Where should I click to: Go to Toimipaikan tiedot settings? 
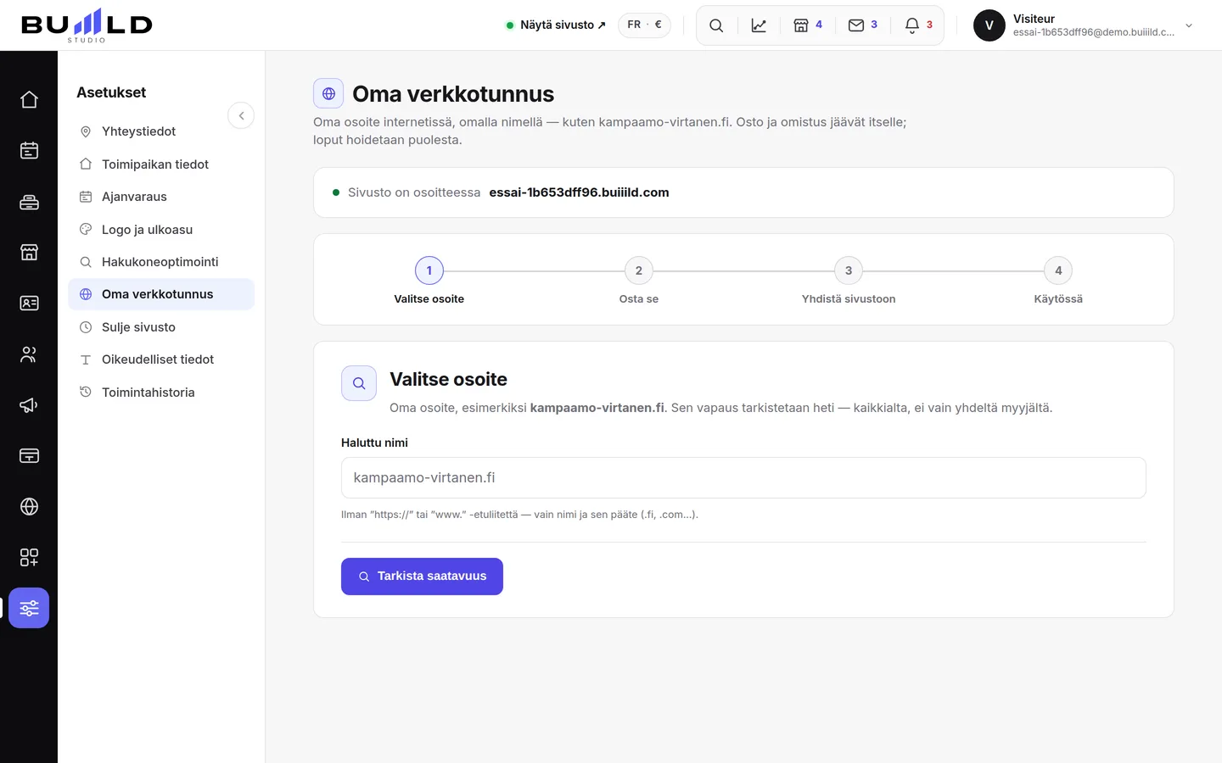(161, 164)
